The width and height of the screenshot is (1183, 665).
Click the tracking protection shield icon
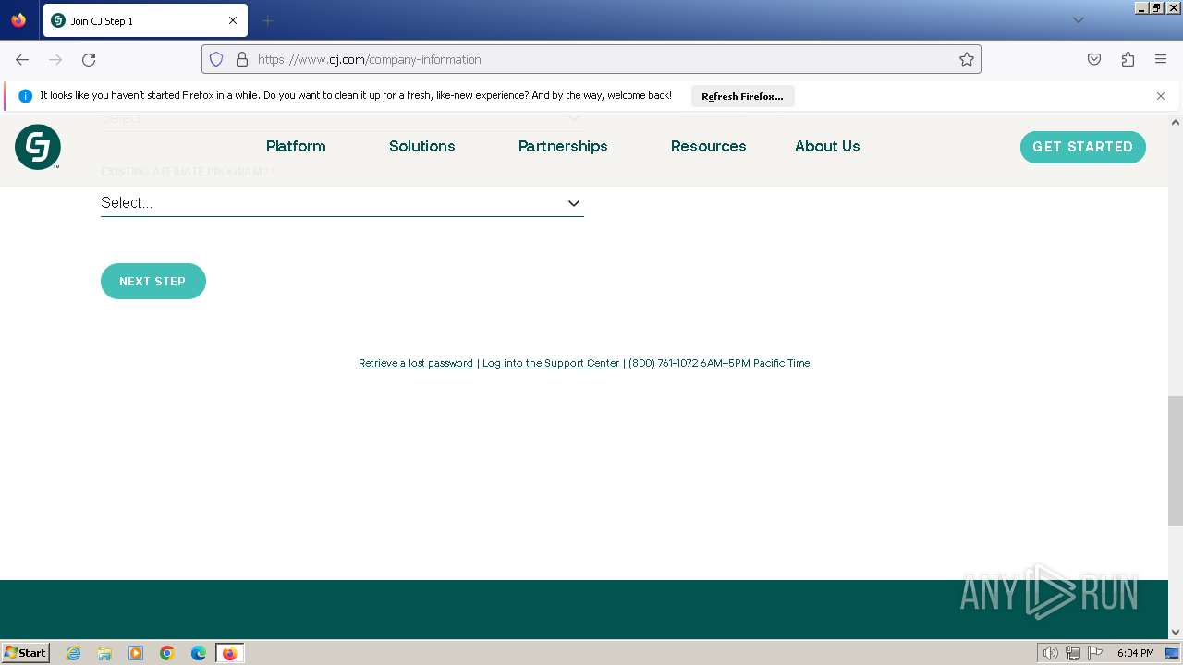point(216,59)
